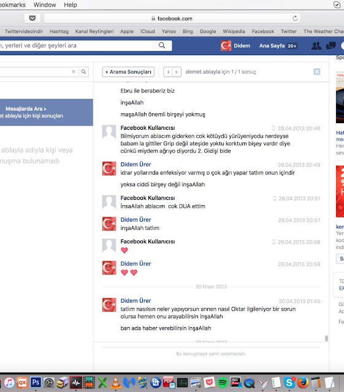Expand Mesajlarda Ara results
The width and height of the screenshot is (344, 392).
26,109
